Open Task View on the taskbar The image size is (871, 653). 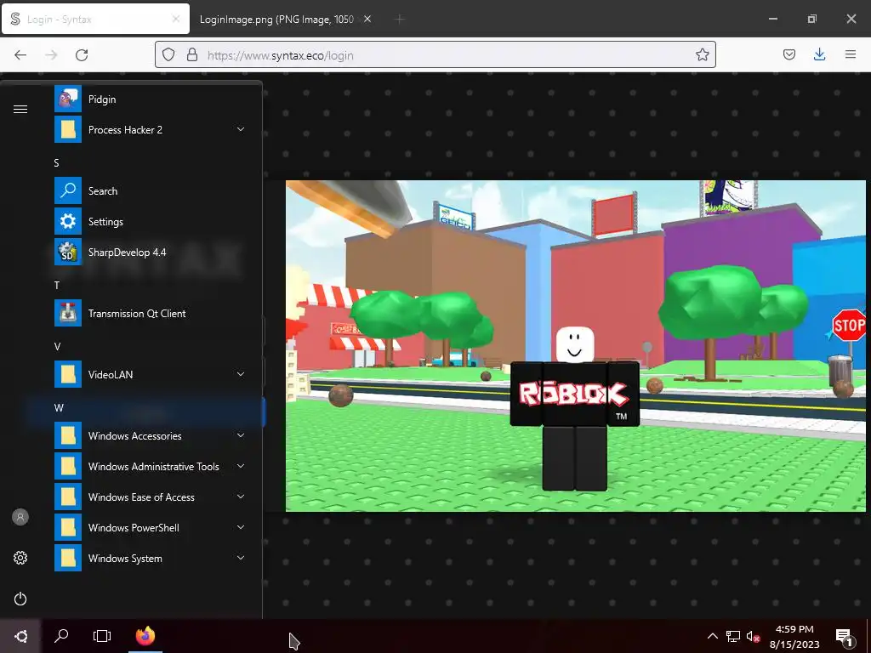click(x=102, y=636)
